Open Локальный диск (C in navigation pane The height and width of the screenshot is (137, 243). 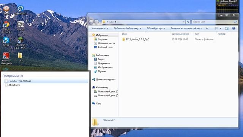[x=106, y=91]
